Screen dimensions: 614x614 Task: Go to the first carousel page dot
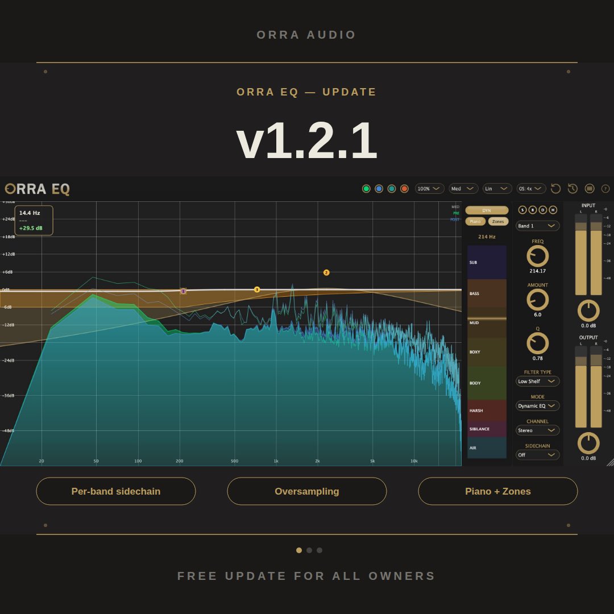click(x=299, y=550)
